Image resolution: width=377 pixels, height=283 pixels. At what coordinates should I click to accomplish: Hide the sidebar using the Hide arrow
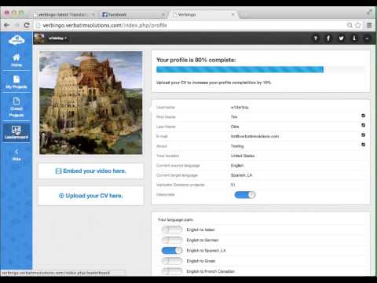16,155
